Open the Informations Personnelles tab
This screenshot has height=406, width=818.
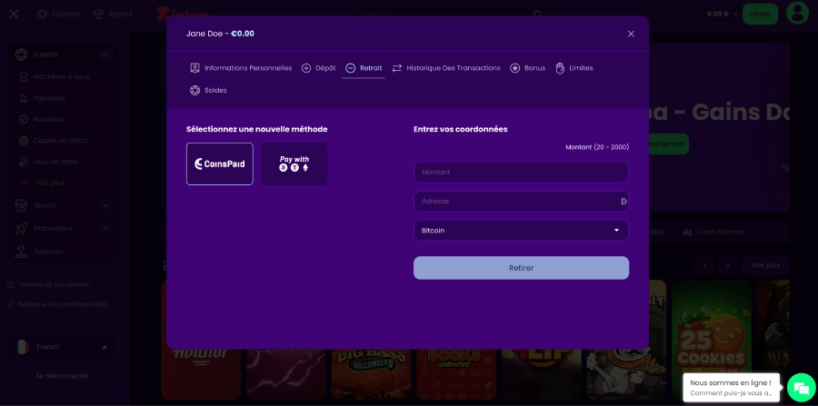coord(241,68)
